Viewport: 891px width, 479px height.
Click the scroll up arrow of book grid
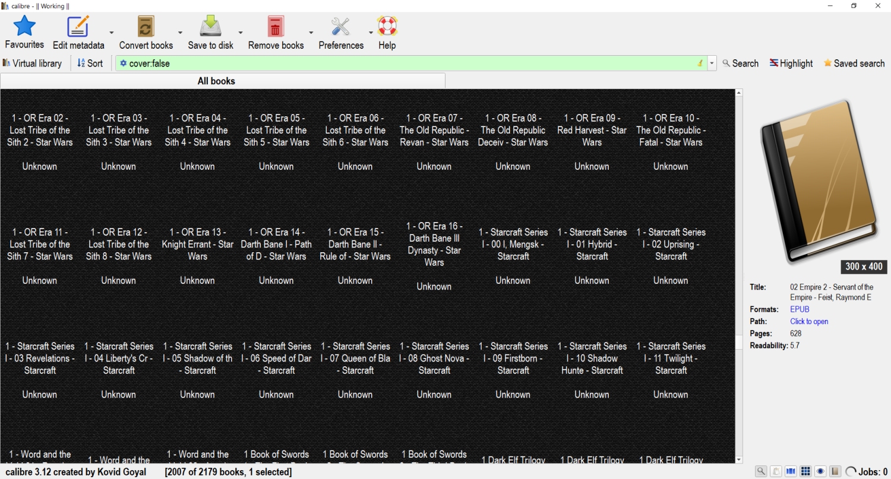click(x=739, y=93)
